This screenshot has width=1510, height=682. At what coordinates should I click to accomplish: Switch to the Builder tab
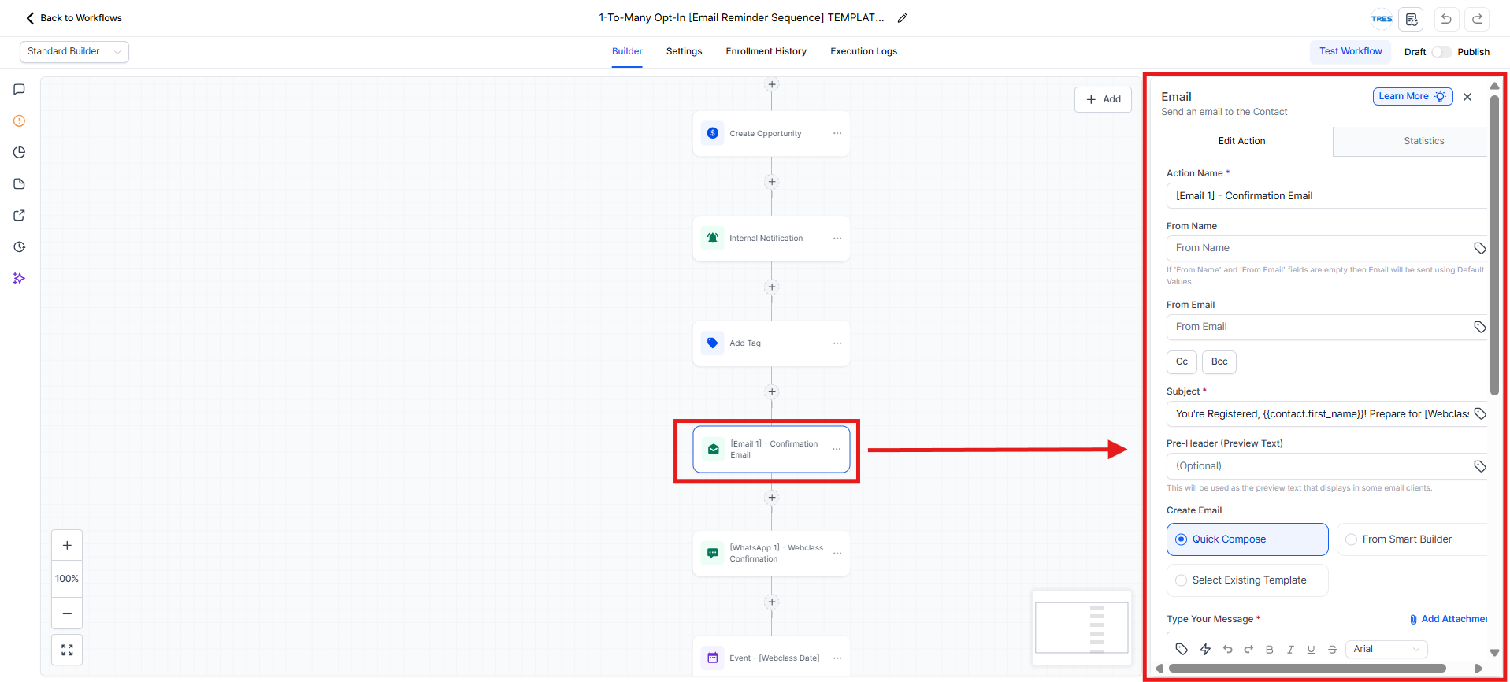coord(627,52)
